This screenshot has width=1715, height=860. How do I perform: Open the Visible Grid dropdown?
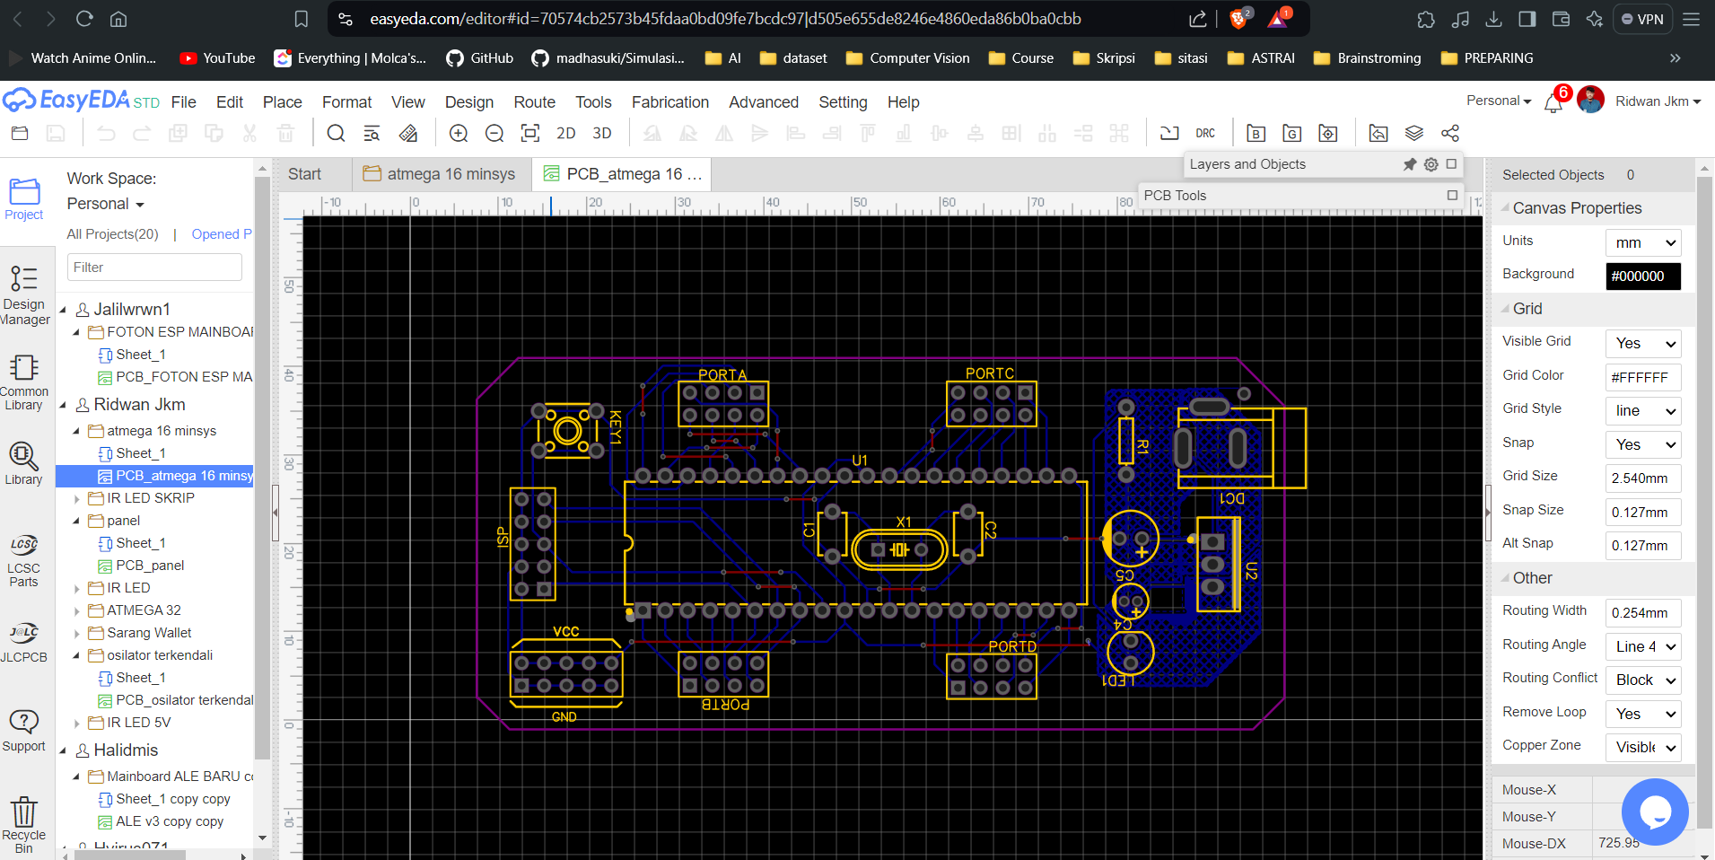[x=1643, y=343]
